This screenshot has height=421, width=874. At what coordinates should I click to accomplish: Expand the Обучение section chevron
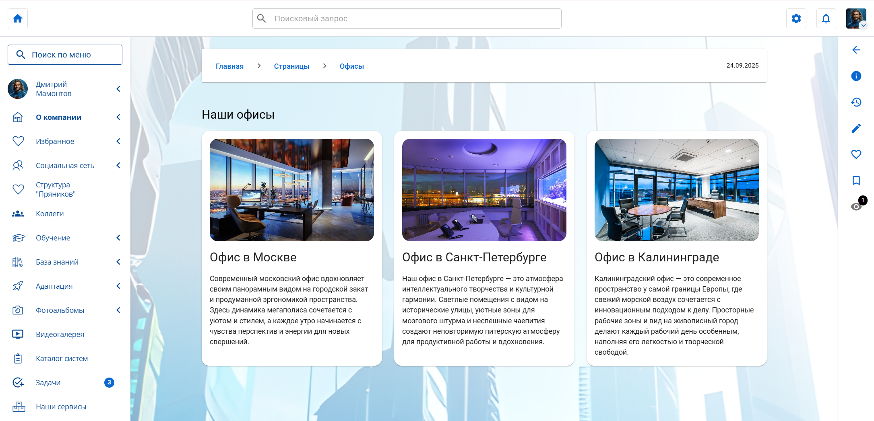(x=118, y=238)
